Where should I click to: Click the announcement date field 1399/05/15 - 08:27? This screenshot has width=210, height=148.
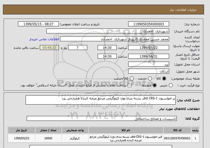(x=38, y=24)
